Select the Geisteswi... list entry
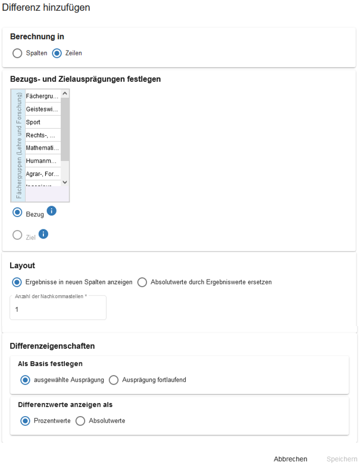Image resolution: width=360 pixels, height=465 pixels. (42, 109)
